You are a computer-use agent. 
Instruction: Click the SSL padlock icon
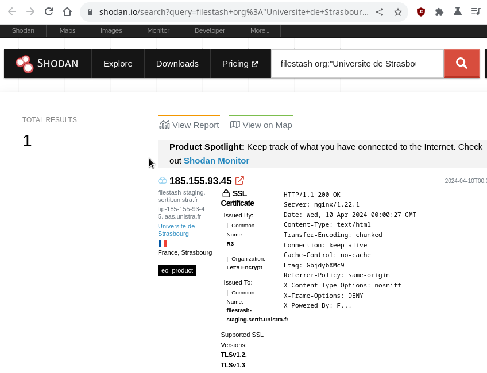[226, 193]
